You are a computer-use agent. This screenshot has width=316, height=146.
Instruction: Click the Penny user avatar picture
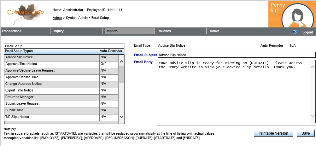click(x=298, y=16)
